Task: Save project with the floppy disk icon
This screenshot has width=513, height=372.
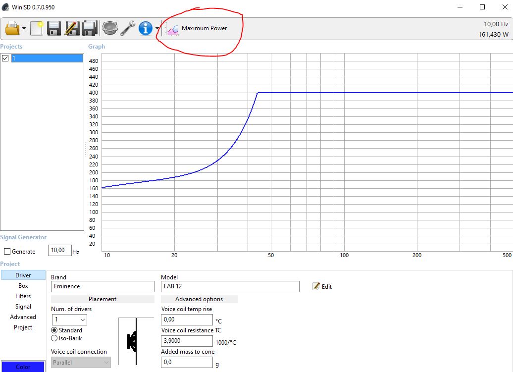Action: [54, 28]
